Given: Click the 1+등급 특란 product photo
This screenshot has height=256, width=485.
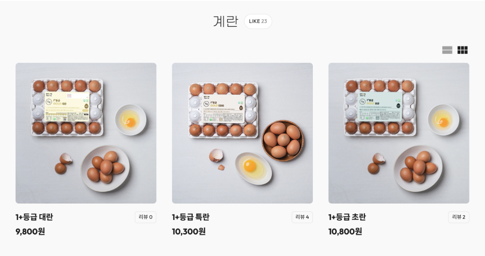Looking at the screenshot, I should click(242, 132).
